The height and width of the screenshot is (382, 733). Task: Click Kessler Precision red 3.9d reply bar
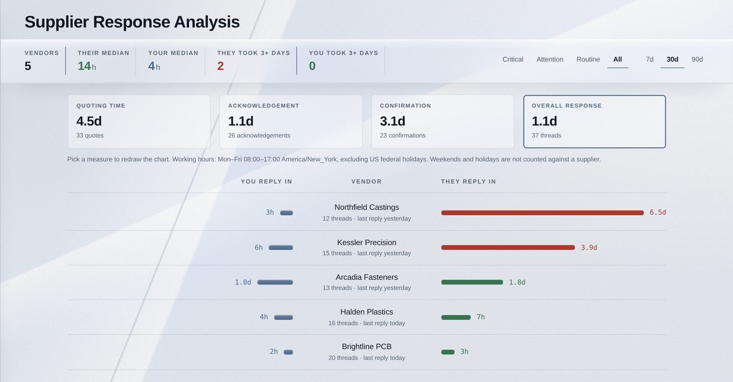point(508,247)
